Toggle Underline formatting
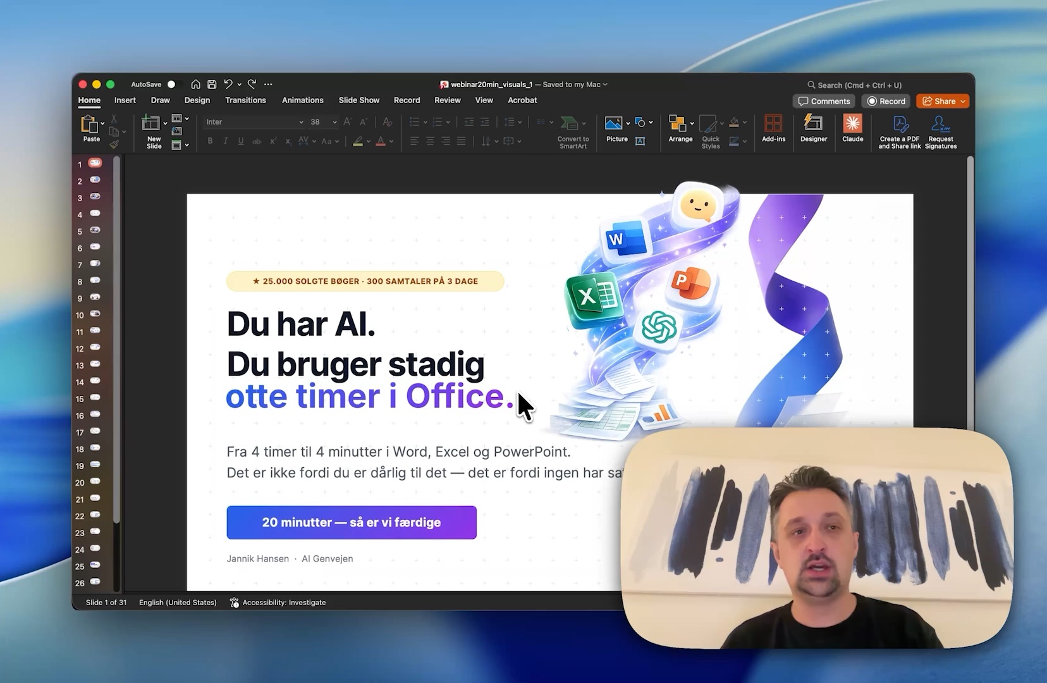Image resolution: width=1047 pixels, height=683 pixels. (x=241, y=141)
